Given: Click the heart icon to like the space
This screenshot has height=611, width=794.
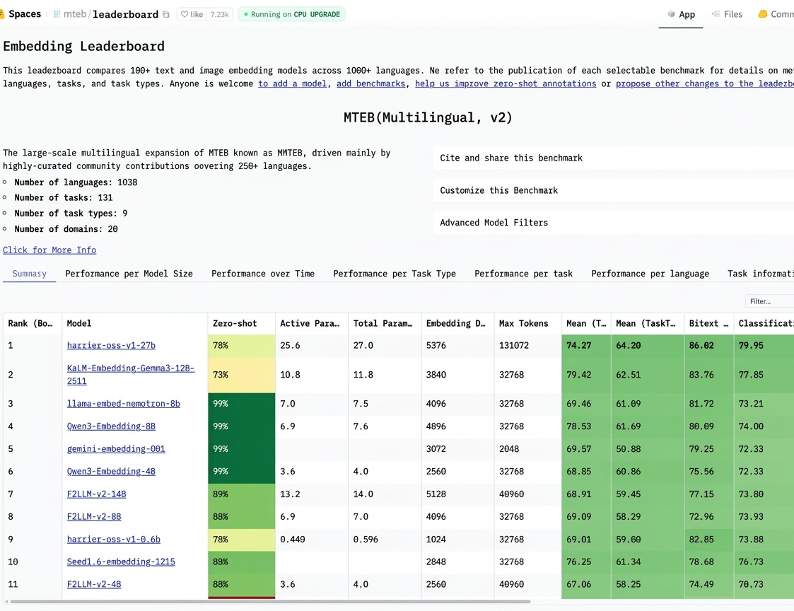Looking at the screenshot, I should [185, 13].
